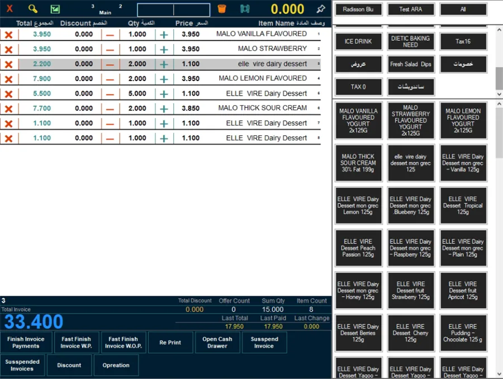Increase quantity on ELLE VIRE row with 5.000
The width and height of the screenshot is (503, 379).
(164, 94)
